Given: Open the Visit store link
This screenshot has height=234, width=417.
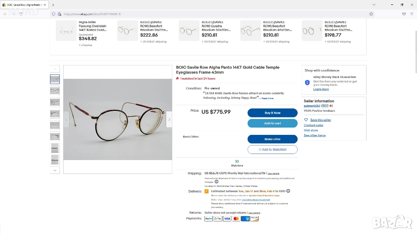Looking at the screenshot, I should pyautogui.click(x=311, y=130).
